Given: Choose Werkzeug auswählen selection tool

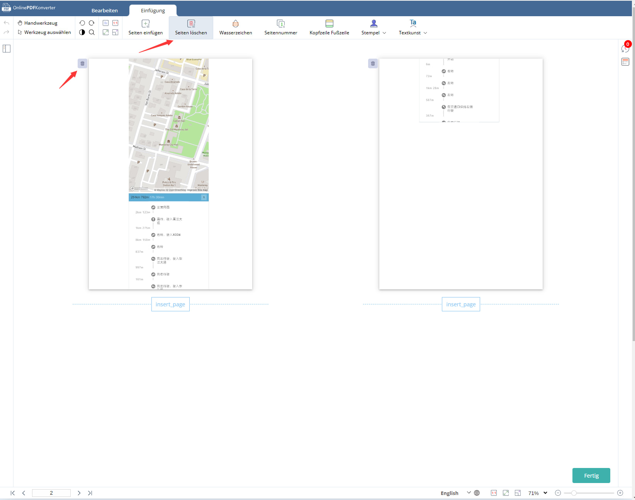Looking at the screenshot, I should tap(44, 32).
